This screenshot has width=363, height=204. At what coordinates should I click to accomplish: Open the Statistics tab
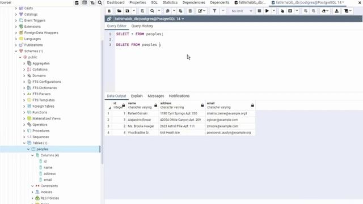point(170,2)
